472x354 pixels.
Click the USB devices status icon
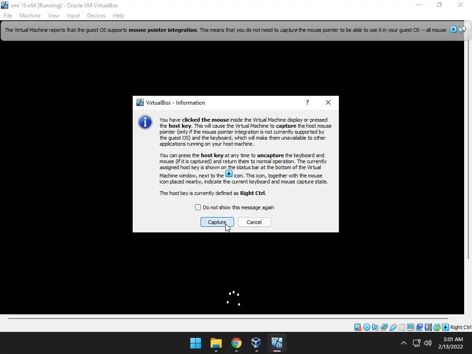(x=393, y=327)
